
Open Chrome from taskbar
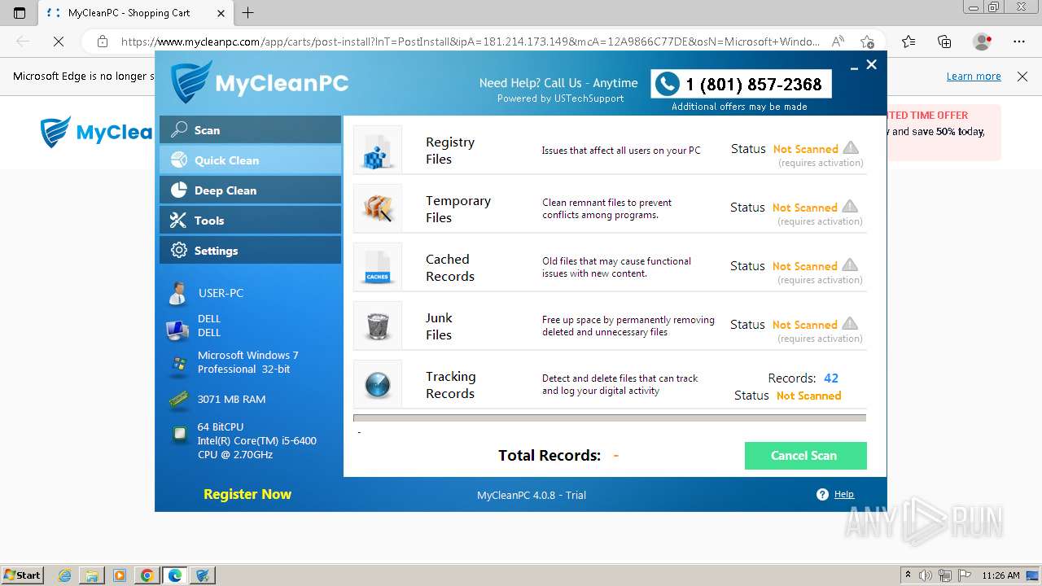coord(147,575)
